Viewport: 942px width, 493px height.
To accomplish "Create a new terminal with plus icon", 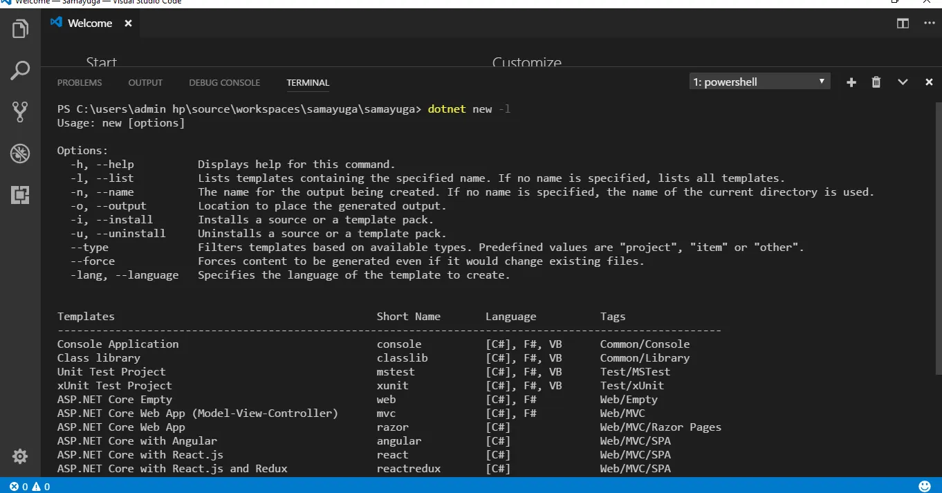I will tap(851, 82).
